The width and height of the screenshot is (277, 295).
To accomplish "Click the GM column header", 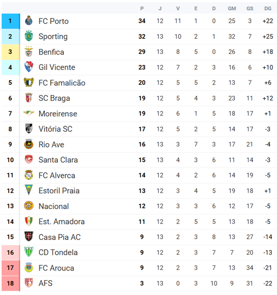I will (x=232, y=8).
